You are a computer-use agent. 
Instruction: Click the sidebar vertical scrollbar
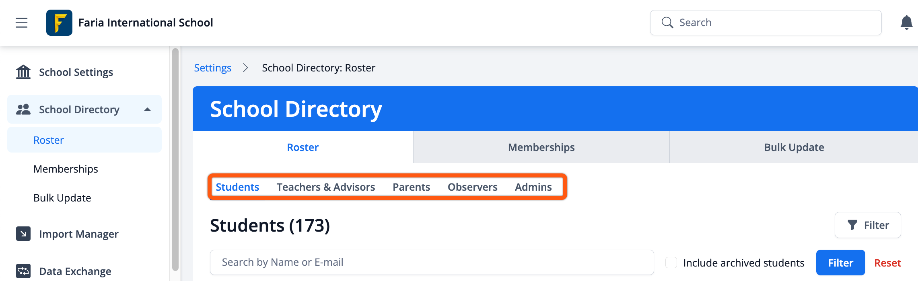point(175,161)
